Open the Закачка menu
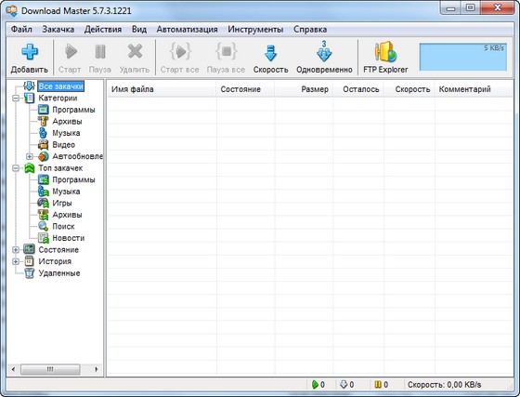This screenshot has height=397, width=520. (x=58, y=29)
